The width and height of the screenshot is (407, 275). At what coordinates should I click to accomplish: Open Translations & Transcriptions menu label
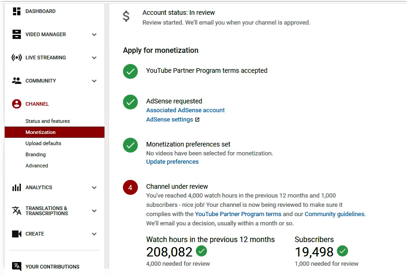coord(47,211)
